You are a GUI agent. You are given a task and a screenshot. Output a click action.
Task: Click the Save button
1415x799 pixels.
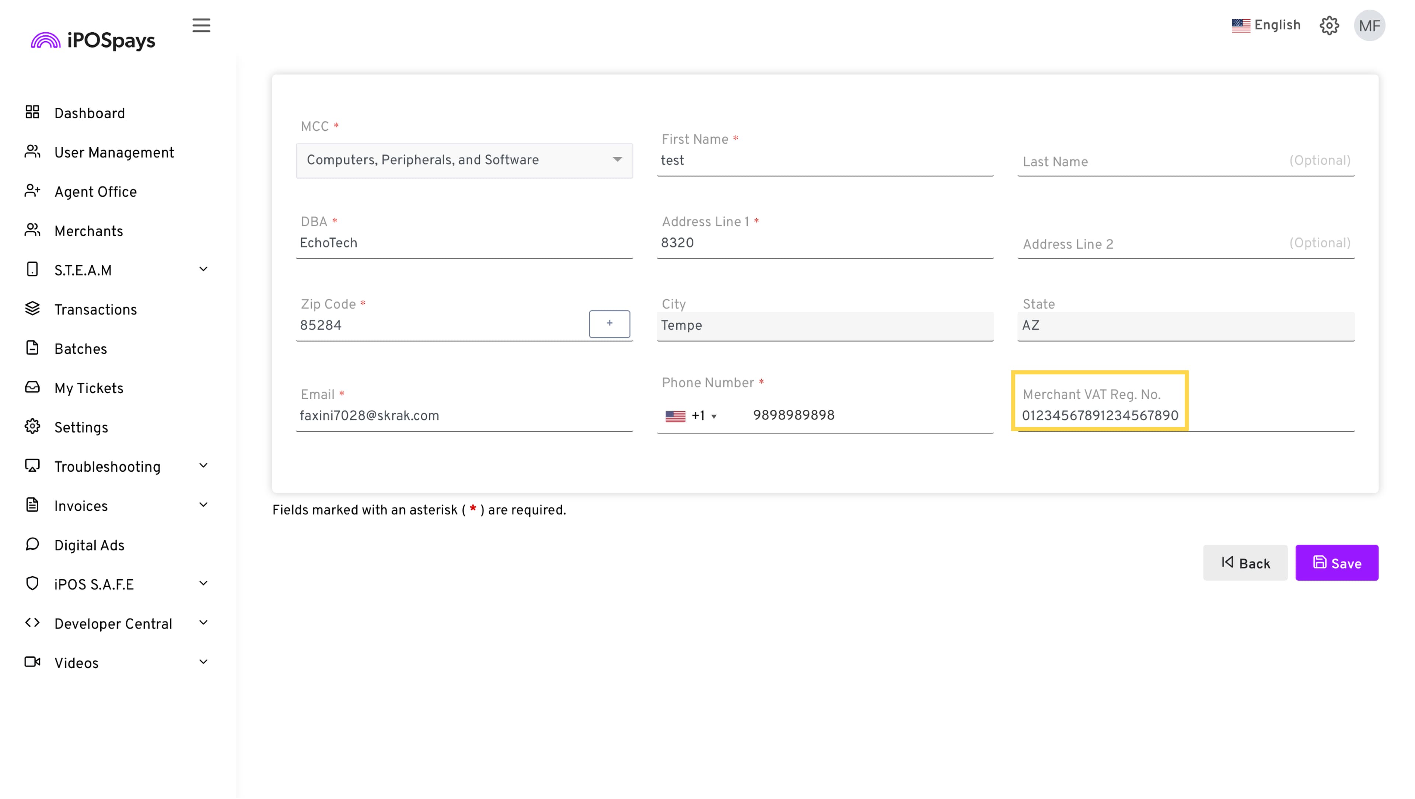pos(1337,563)
